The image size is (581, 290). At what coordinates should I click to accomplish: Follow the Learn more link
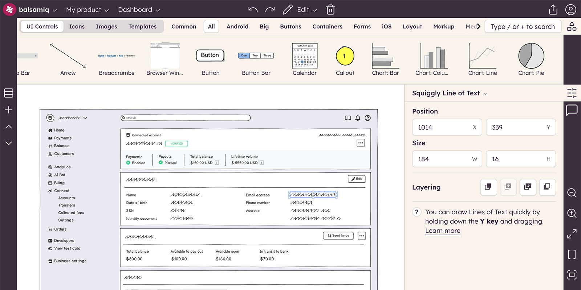point(443,231)
